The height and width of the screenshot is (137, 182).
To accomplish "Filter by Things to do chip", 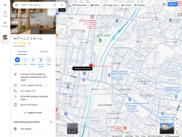I will [x=110, y=5].
